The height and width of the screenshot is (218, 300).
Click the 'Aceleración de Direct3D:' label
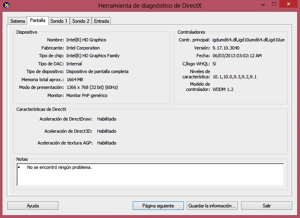point(68,131)
